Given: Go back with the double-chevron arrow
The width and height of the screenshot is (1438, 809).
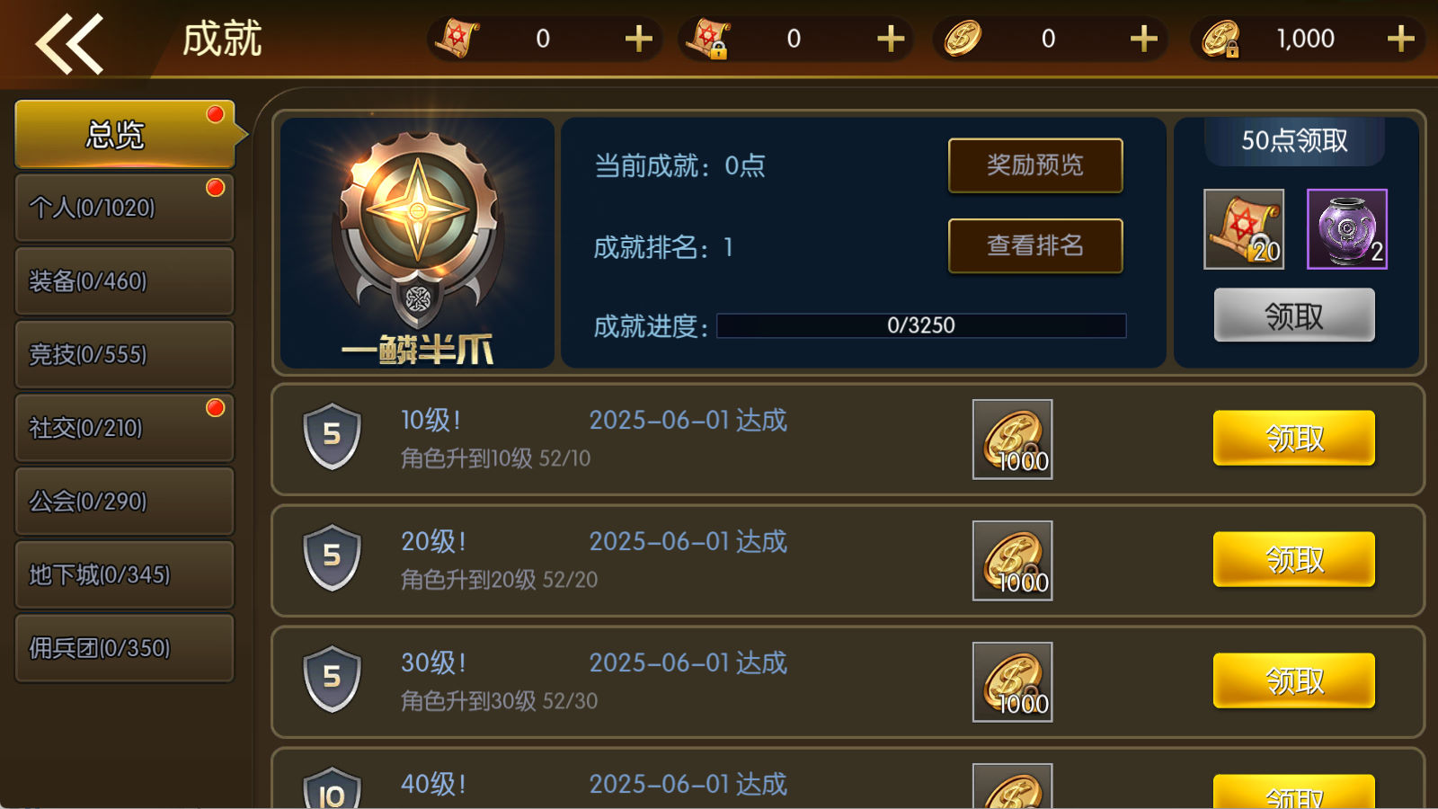Looking at the screenshot, I should [x=69, y=42].
